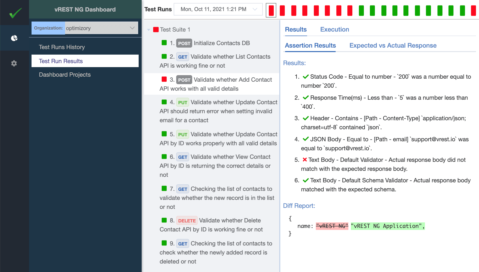Click the red cross on the Text Body Default Validator assertion
This screenshot has width=479, height=272.
tap(305, 160)
